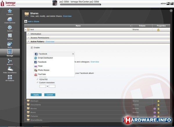Open the Media section
174x127 pixels.
coord(10,45)
